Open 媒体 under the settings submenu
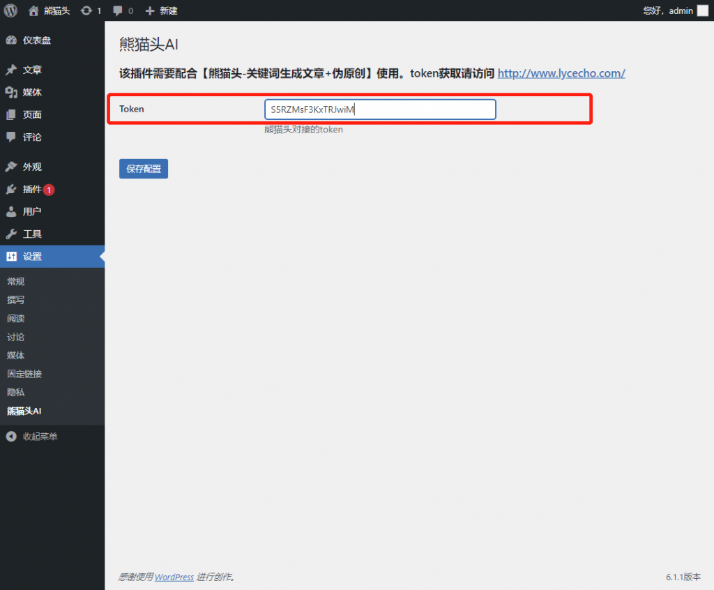Screen dimensions: 714x590 click(x=16, y=356)
